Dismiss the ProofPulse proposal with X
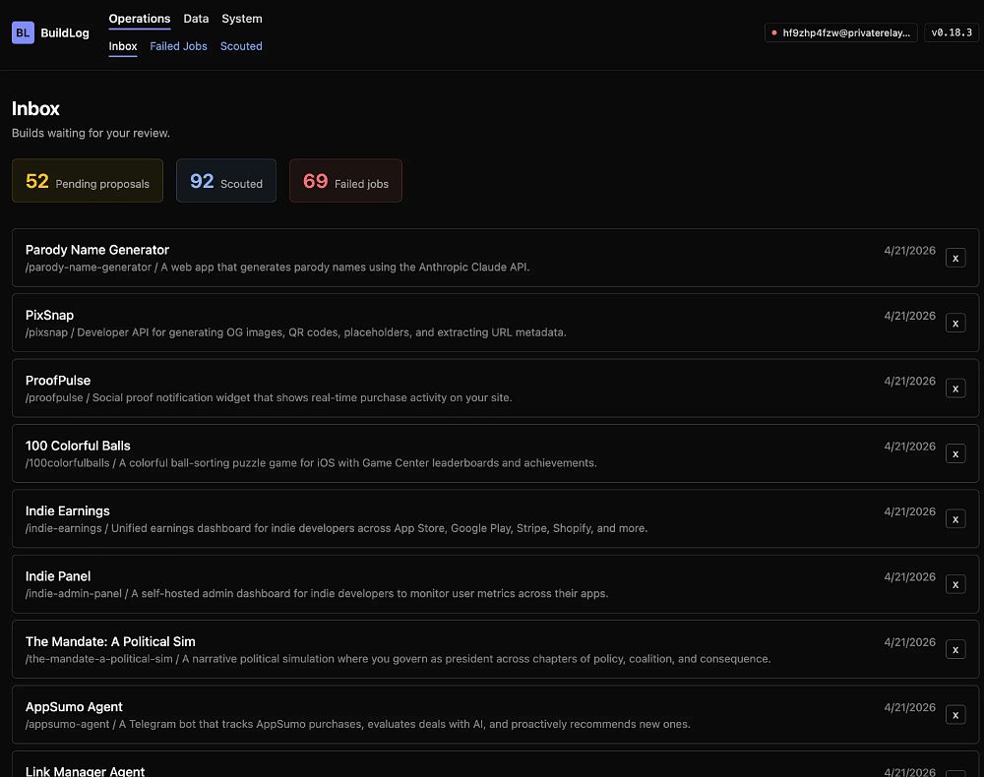 click(x=955, y=388)
